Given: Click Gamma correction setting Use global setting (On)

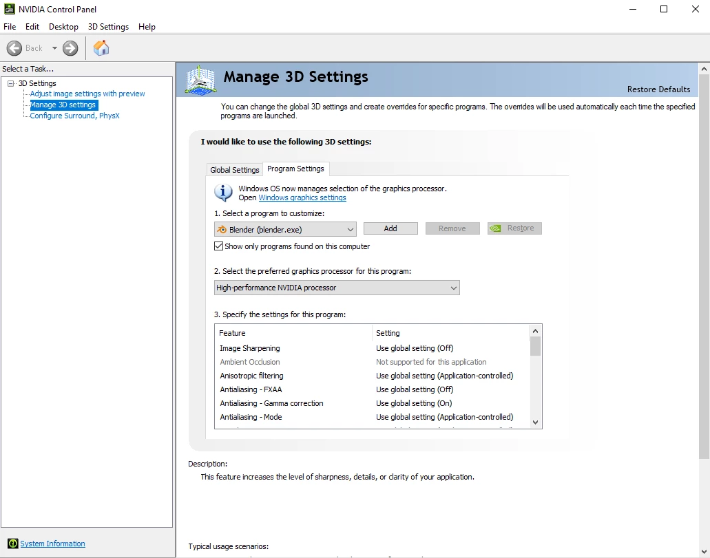Looking at the screenshot, I should [414, 403].
